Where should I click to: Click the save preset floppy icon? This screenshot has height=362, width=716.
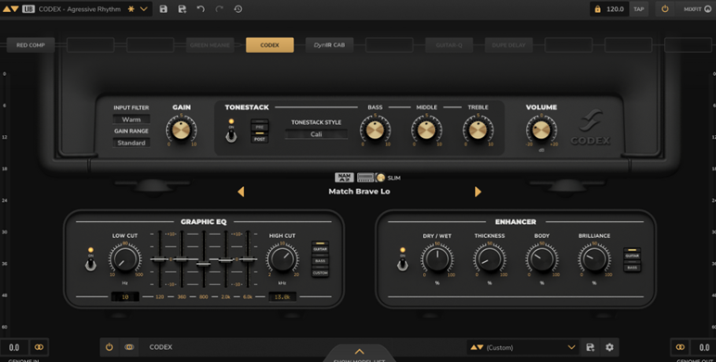(x=163, y=9)
